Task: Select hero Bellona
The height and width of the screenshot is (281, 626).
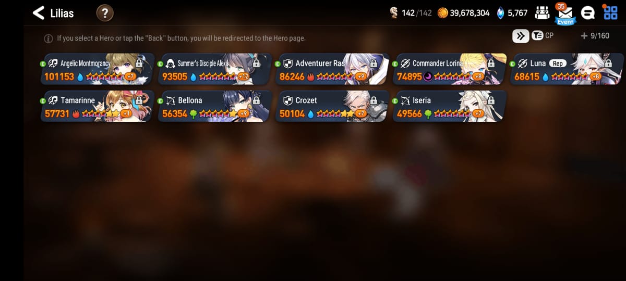Action: coord(215,106)
